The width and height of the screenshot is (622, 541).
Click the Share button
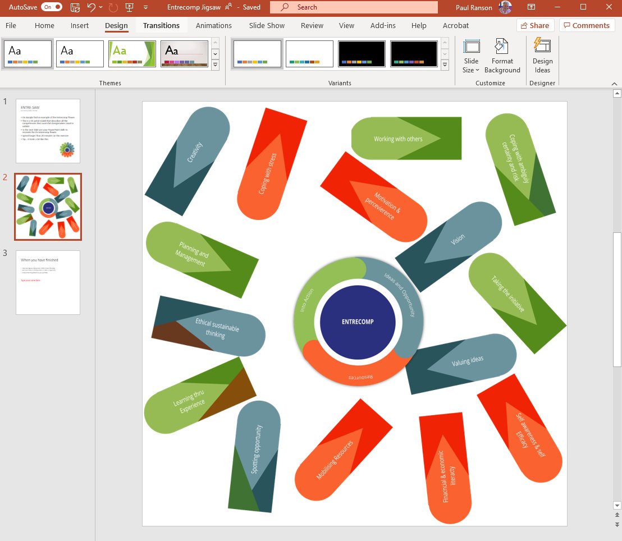pos(535,25)
